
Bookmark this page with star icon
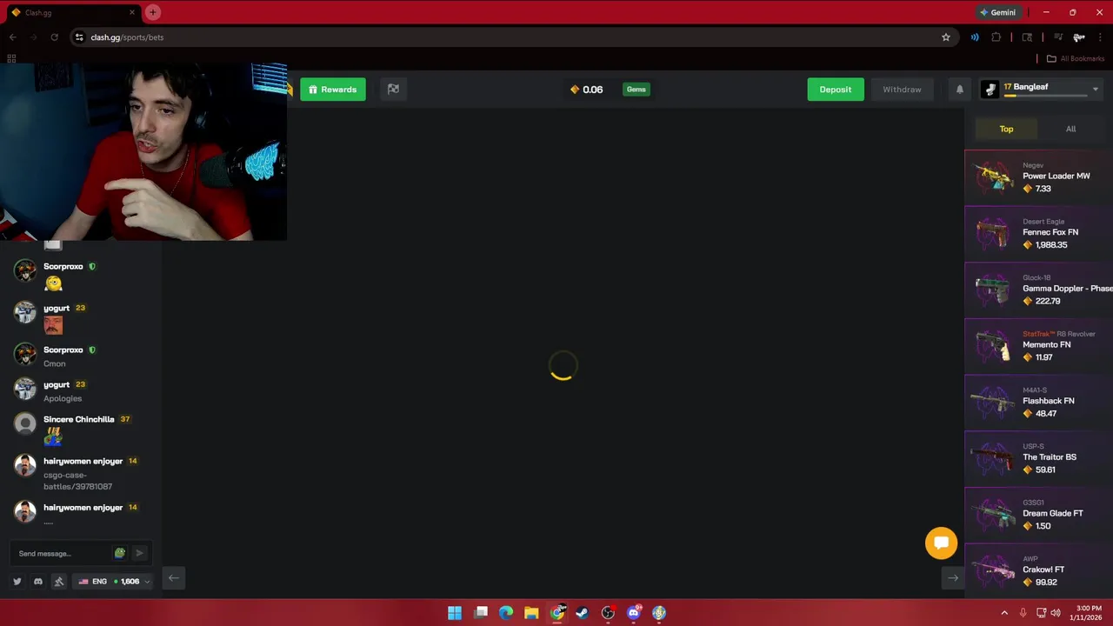pos(946,37)
